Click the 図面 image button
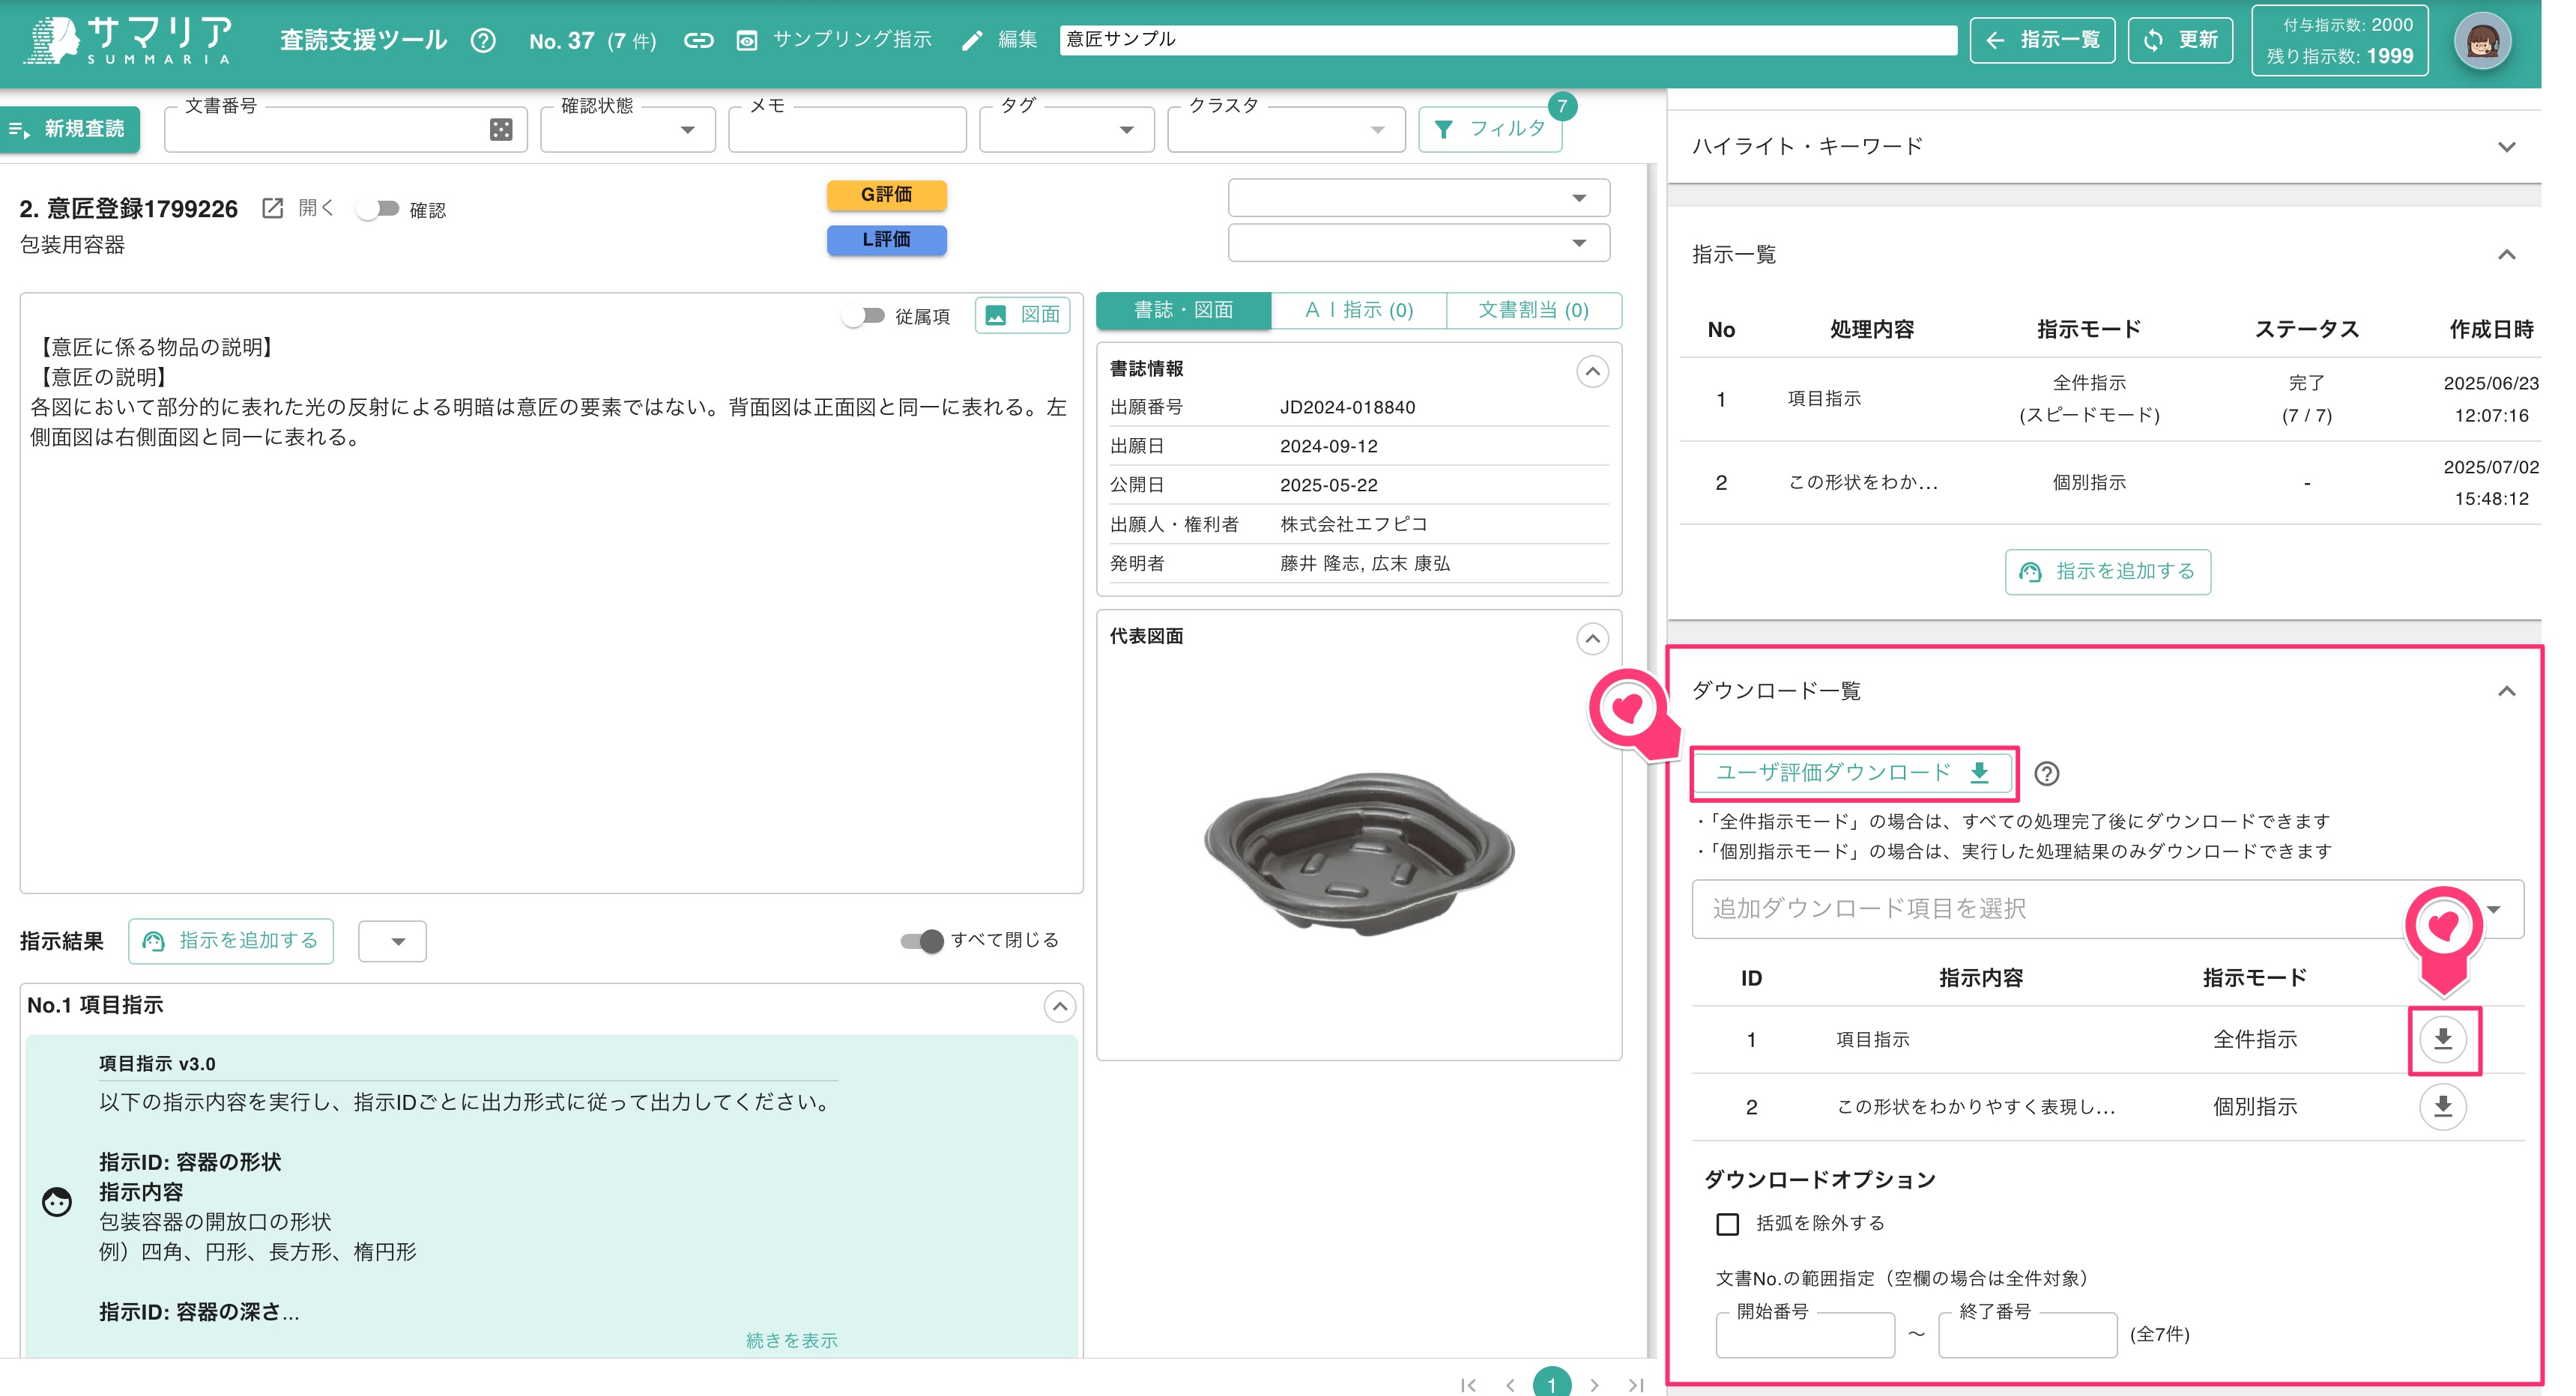 tap(1022, 315)
